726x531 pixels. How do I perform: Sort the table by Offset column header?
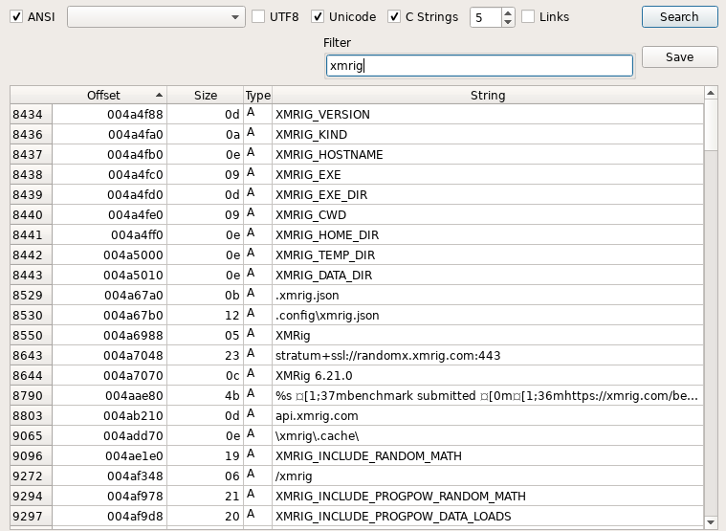pyautogui.click(x=109, y=96)
